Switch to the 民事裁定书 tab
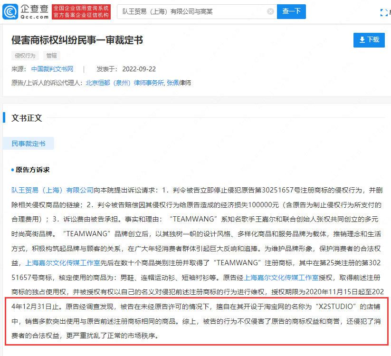Image resolution: width=391 pixels, height=356 pixels. tap(29, 144)
